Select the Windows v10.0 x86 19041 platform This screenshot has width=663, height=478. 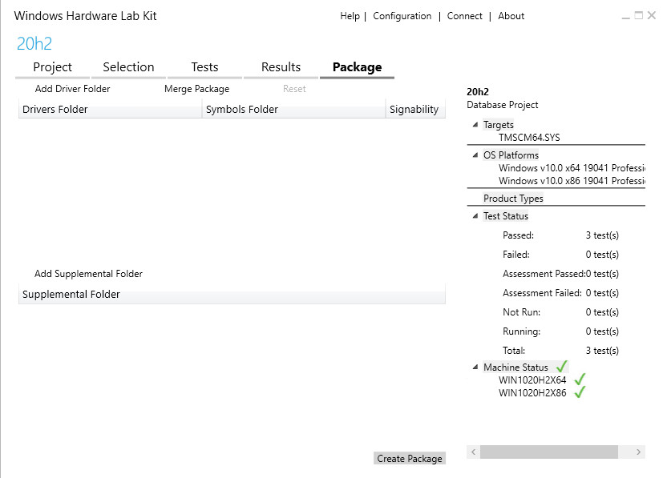pyautogui.click(x=572, y=181)
